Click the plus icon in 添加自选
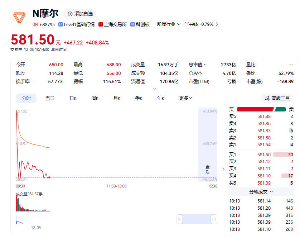Screen dimensions: 300x238 pos(70,14)
